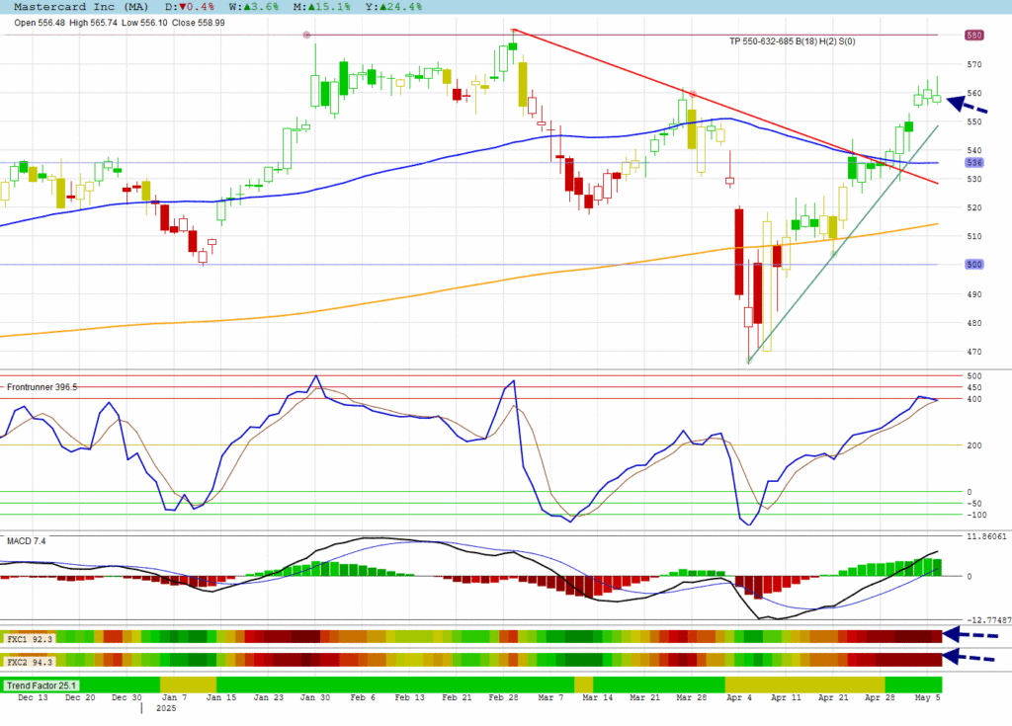This screenshot has height=726, width=1012.
Task: Click the Apr 28 date label
Action: pos(881,697)
